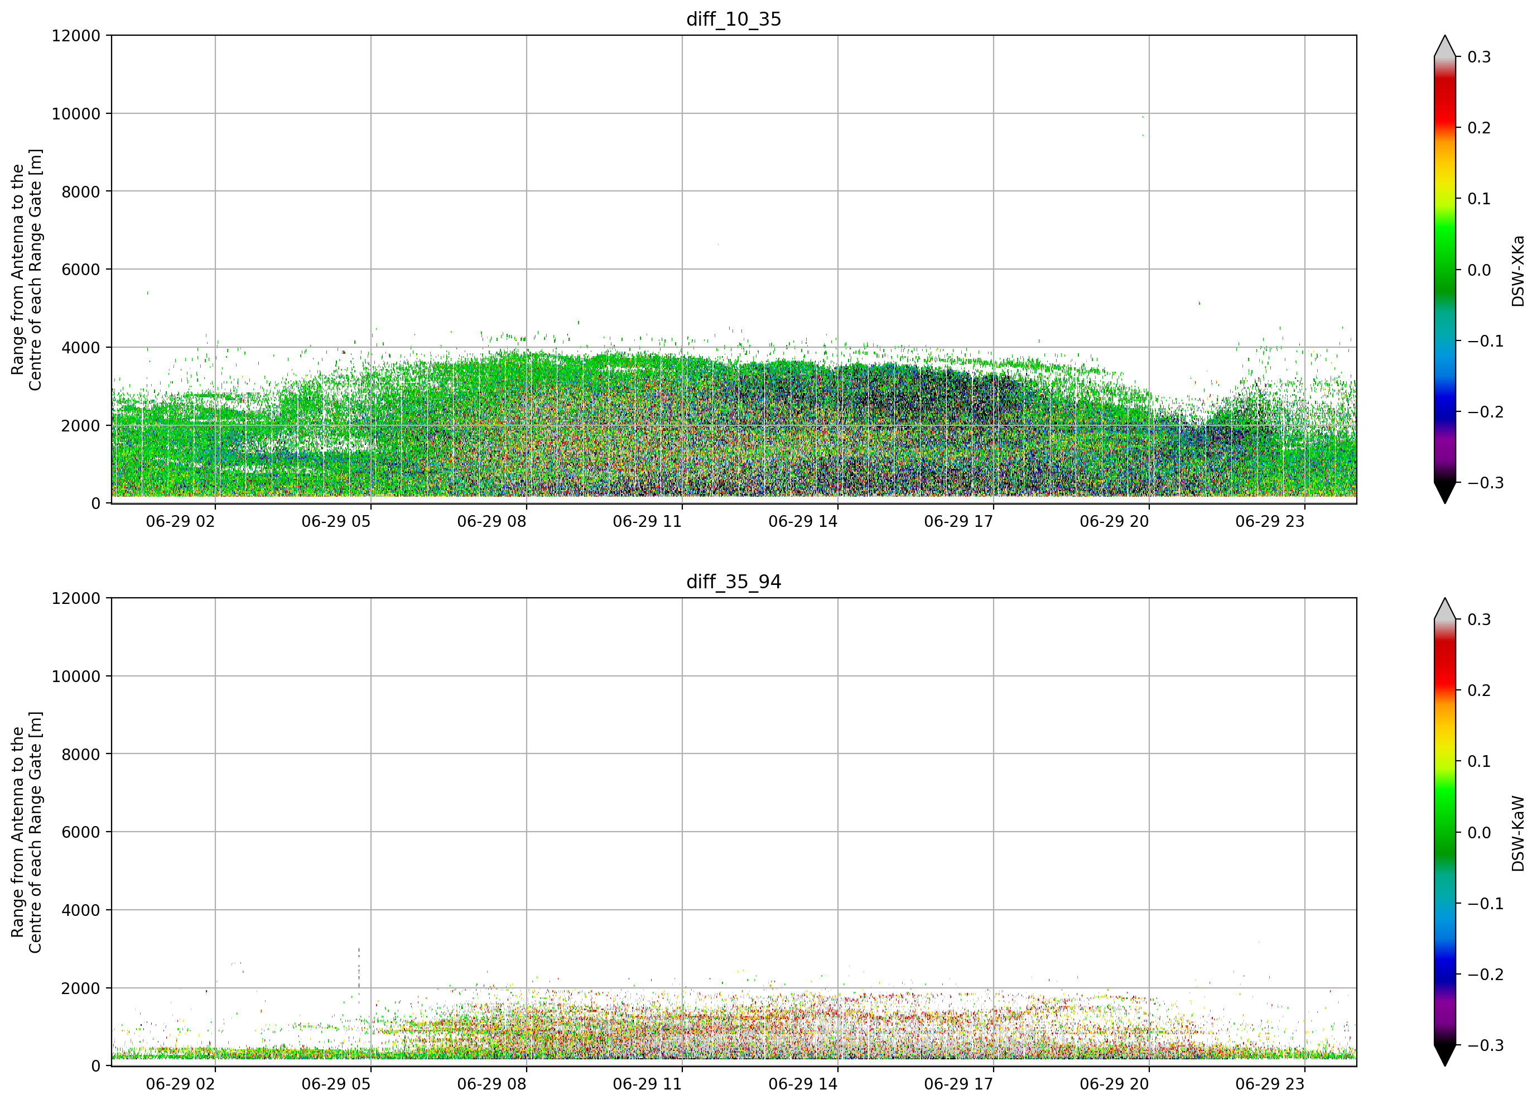Viewport: 1537px width, 1104px height.
Task: Click the 06-29 23 x-tick under diff_35_94
Action: [1270, 1084]
